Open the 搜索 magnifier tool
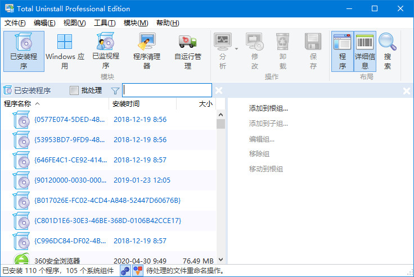The height and width of the screenshot is (277, 414). 388,52
